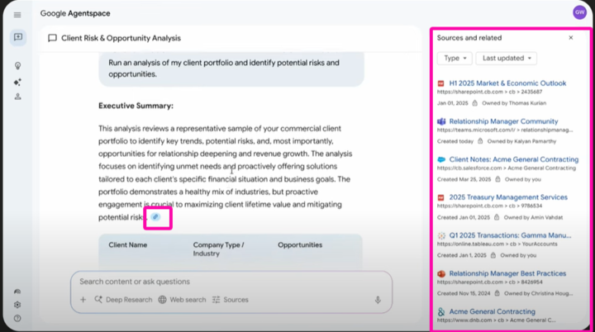Viewport: 595px width, 332px height.
Task: Click the icon beside Relationship Manager Best Practices
Action: pos(441,273)
